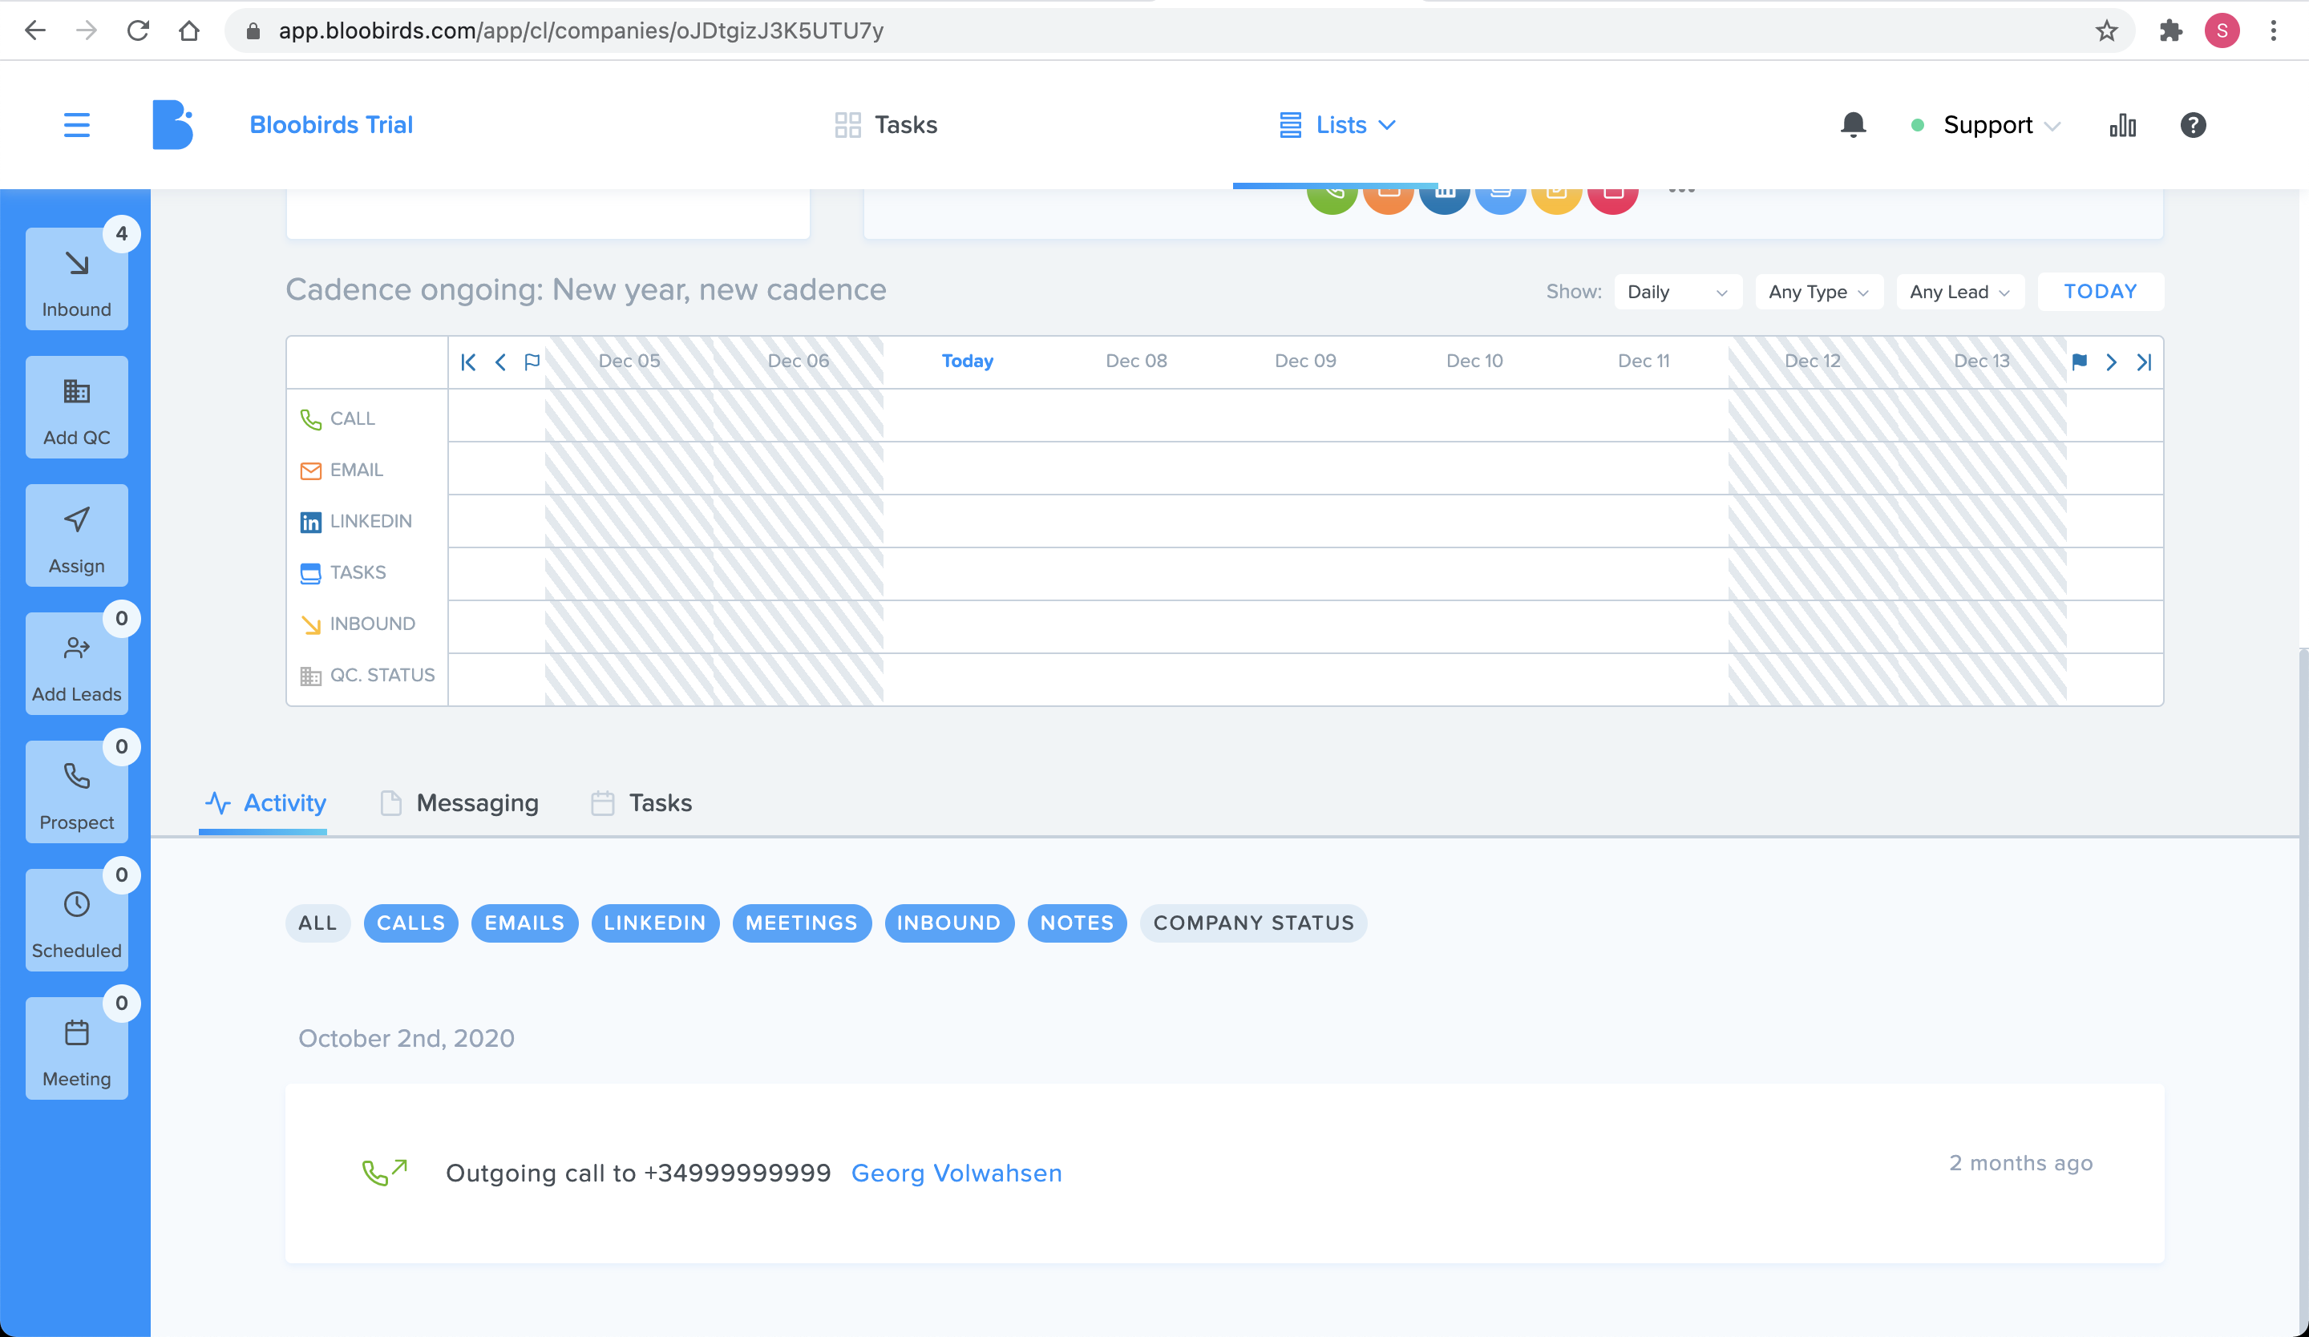
Task: Click the TODAY button
Action: [x=2100, y=292]
